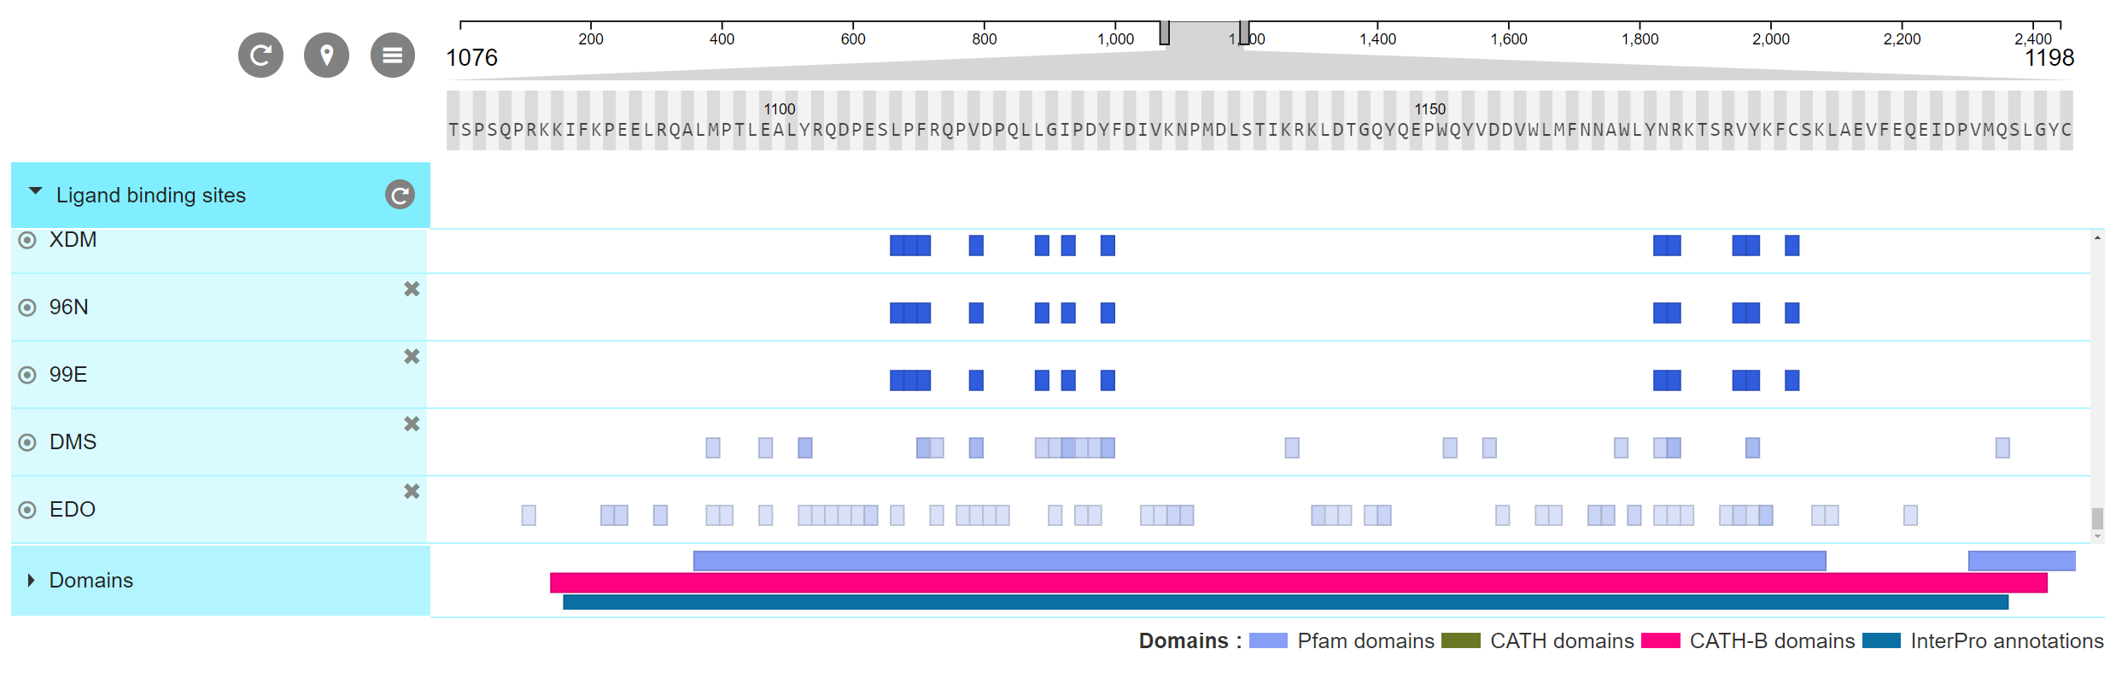
Task: Remove the DMS ligand row
Action: coord(412,424)
